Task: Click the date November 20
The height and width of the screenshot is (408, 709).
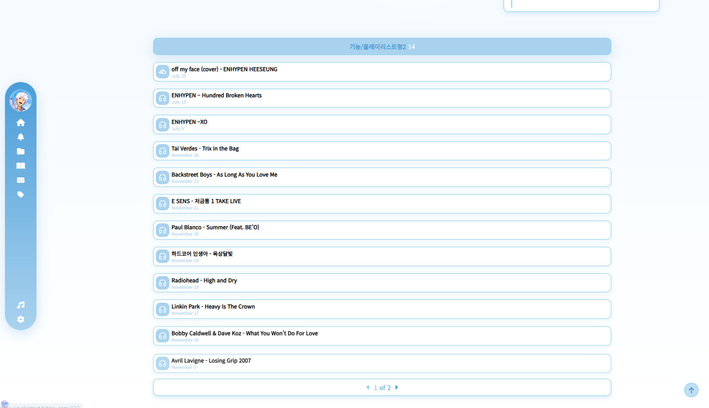Action: click(185, 234)
